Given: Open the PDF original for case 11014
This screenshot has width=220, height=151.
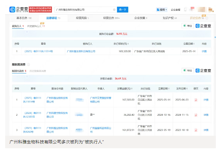Looking at the screenshot, I should pos(196,100).
